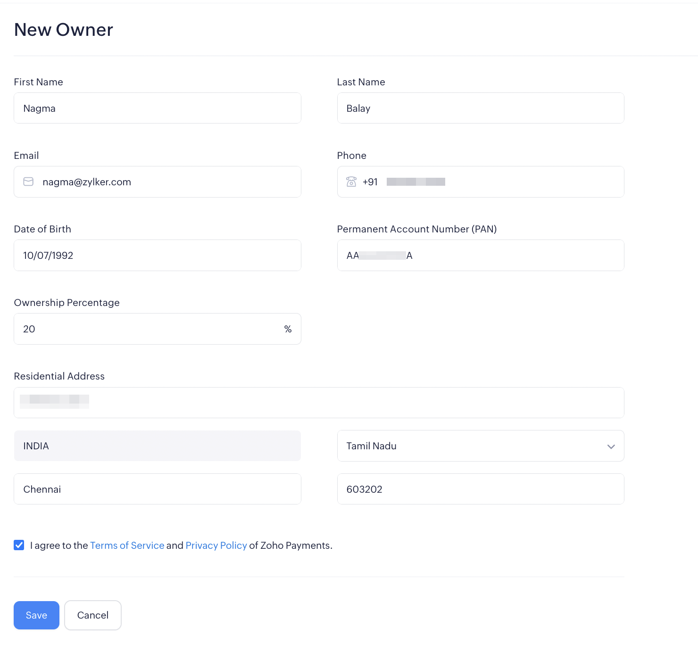
Task: Click the percent symbol in Ownership Percentage
Action: tap(288, 329)
